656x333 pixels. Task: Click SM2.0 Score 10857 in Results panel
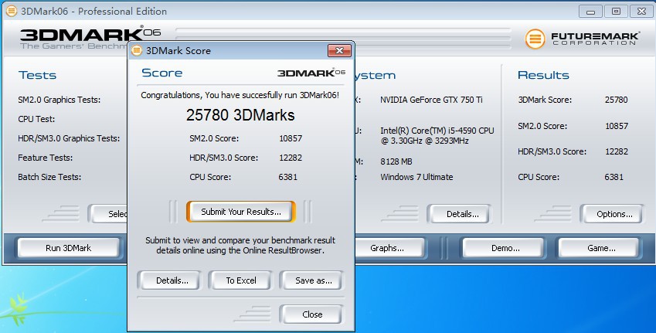(x=617, y=126)
